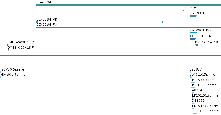Screen dimensions: 221x115
Task: Click the CG42594 gene label
Action: click(44, 2)
